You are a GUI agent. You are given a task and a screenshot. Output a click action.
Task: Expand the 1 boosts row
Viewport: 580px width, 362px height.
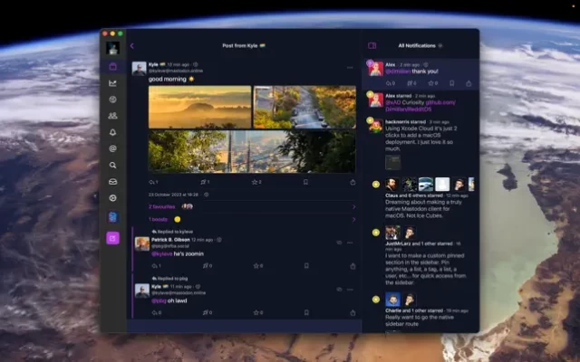245,219
